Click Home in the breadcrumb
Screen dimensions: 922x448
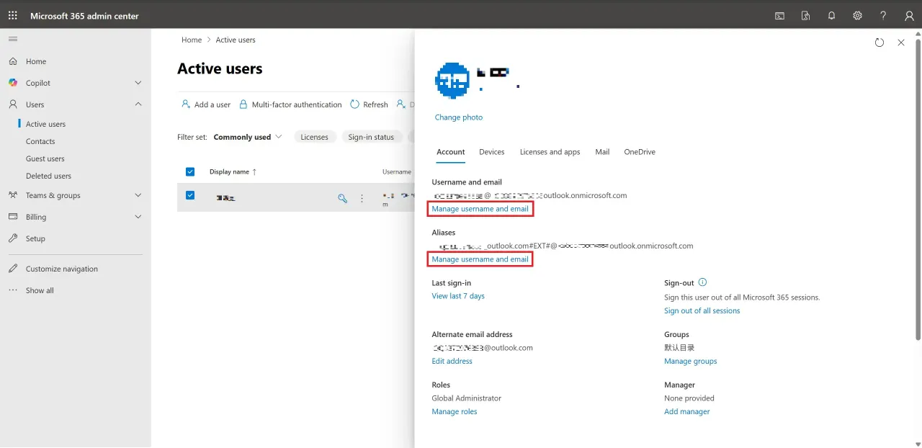[192, 40]
